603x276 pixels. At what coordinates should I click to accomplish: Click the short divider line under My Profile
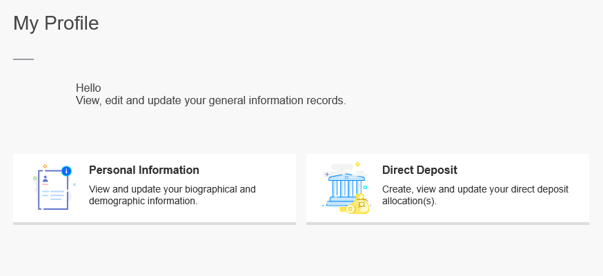click(23, 59)
